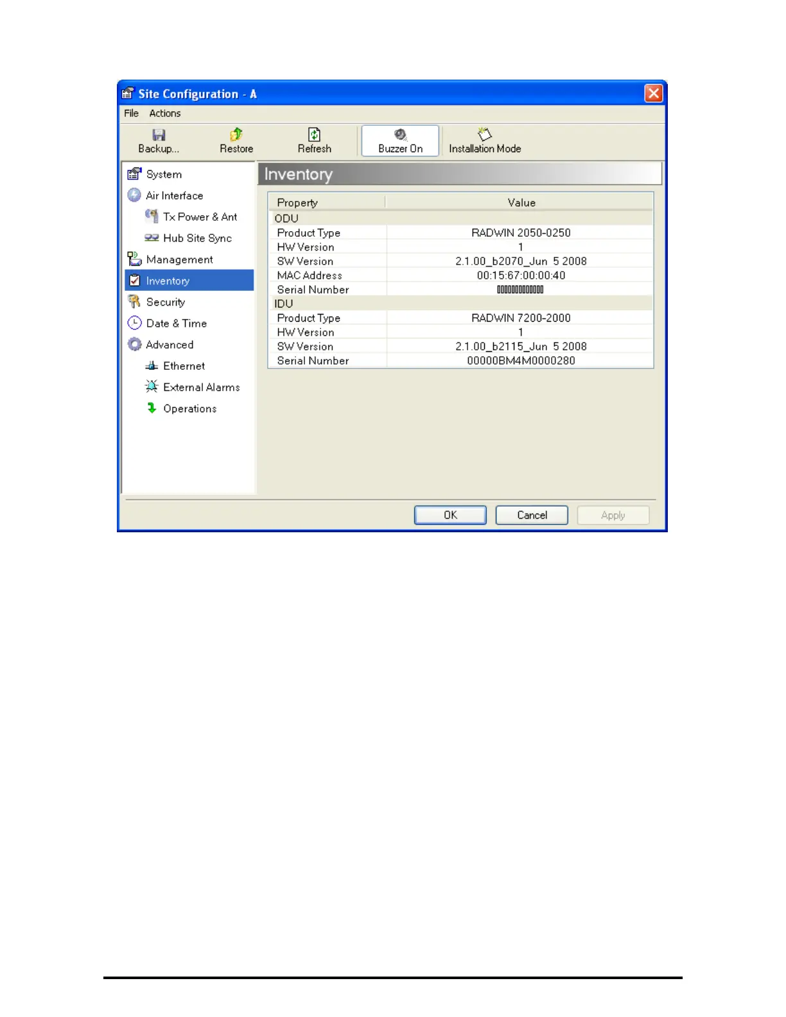Viewport: 786px width, 1017px height.
Task: Close the Site Configuration window
Action: click(654, 94)
